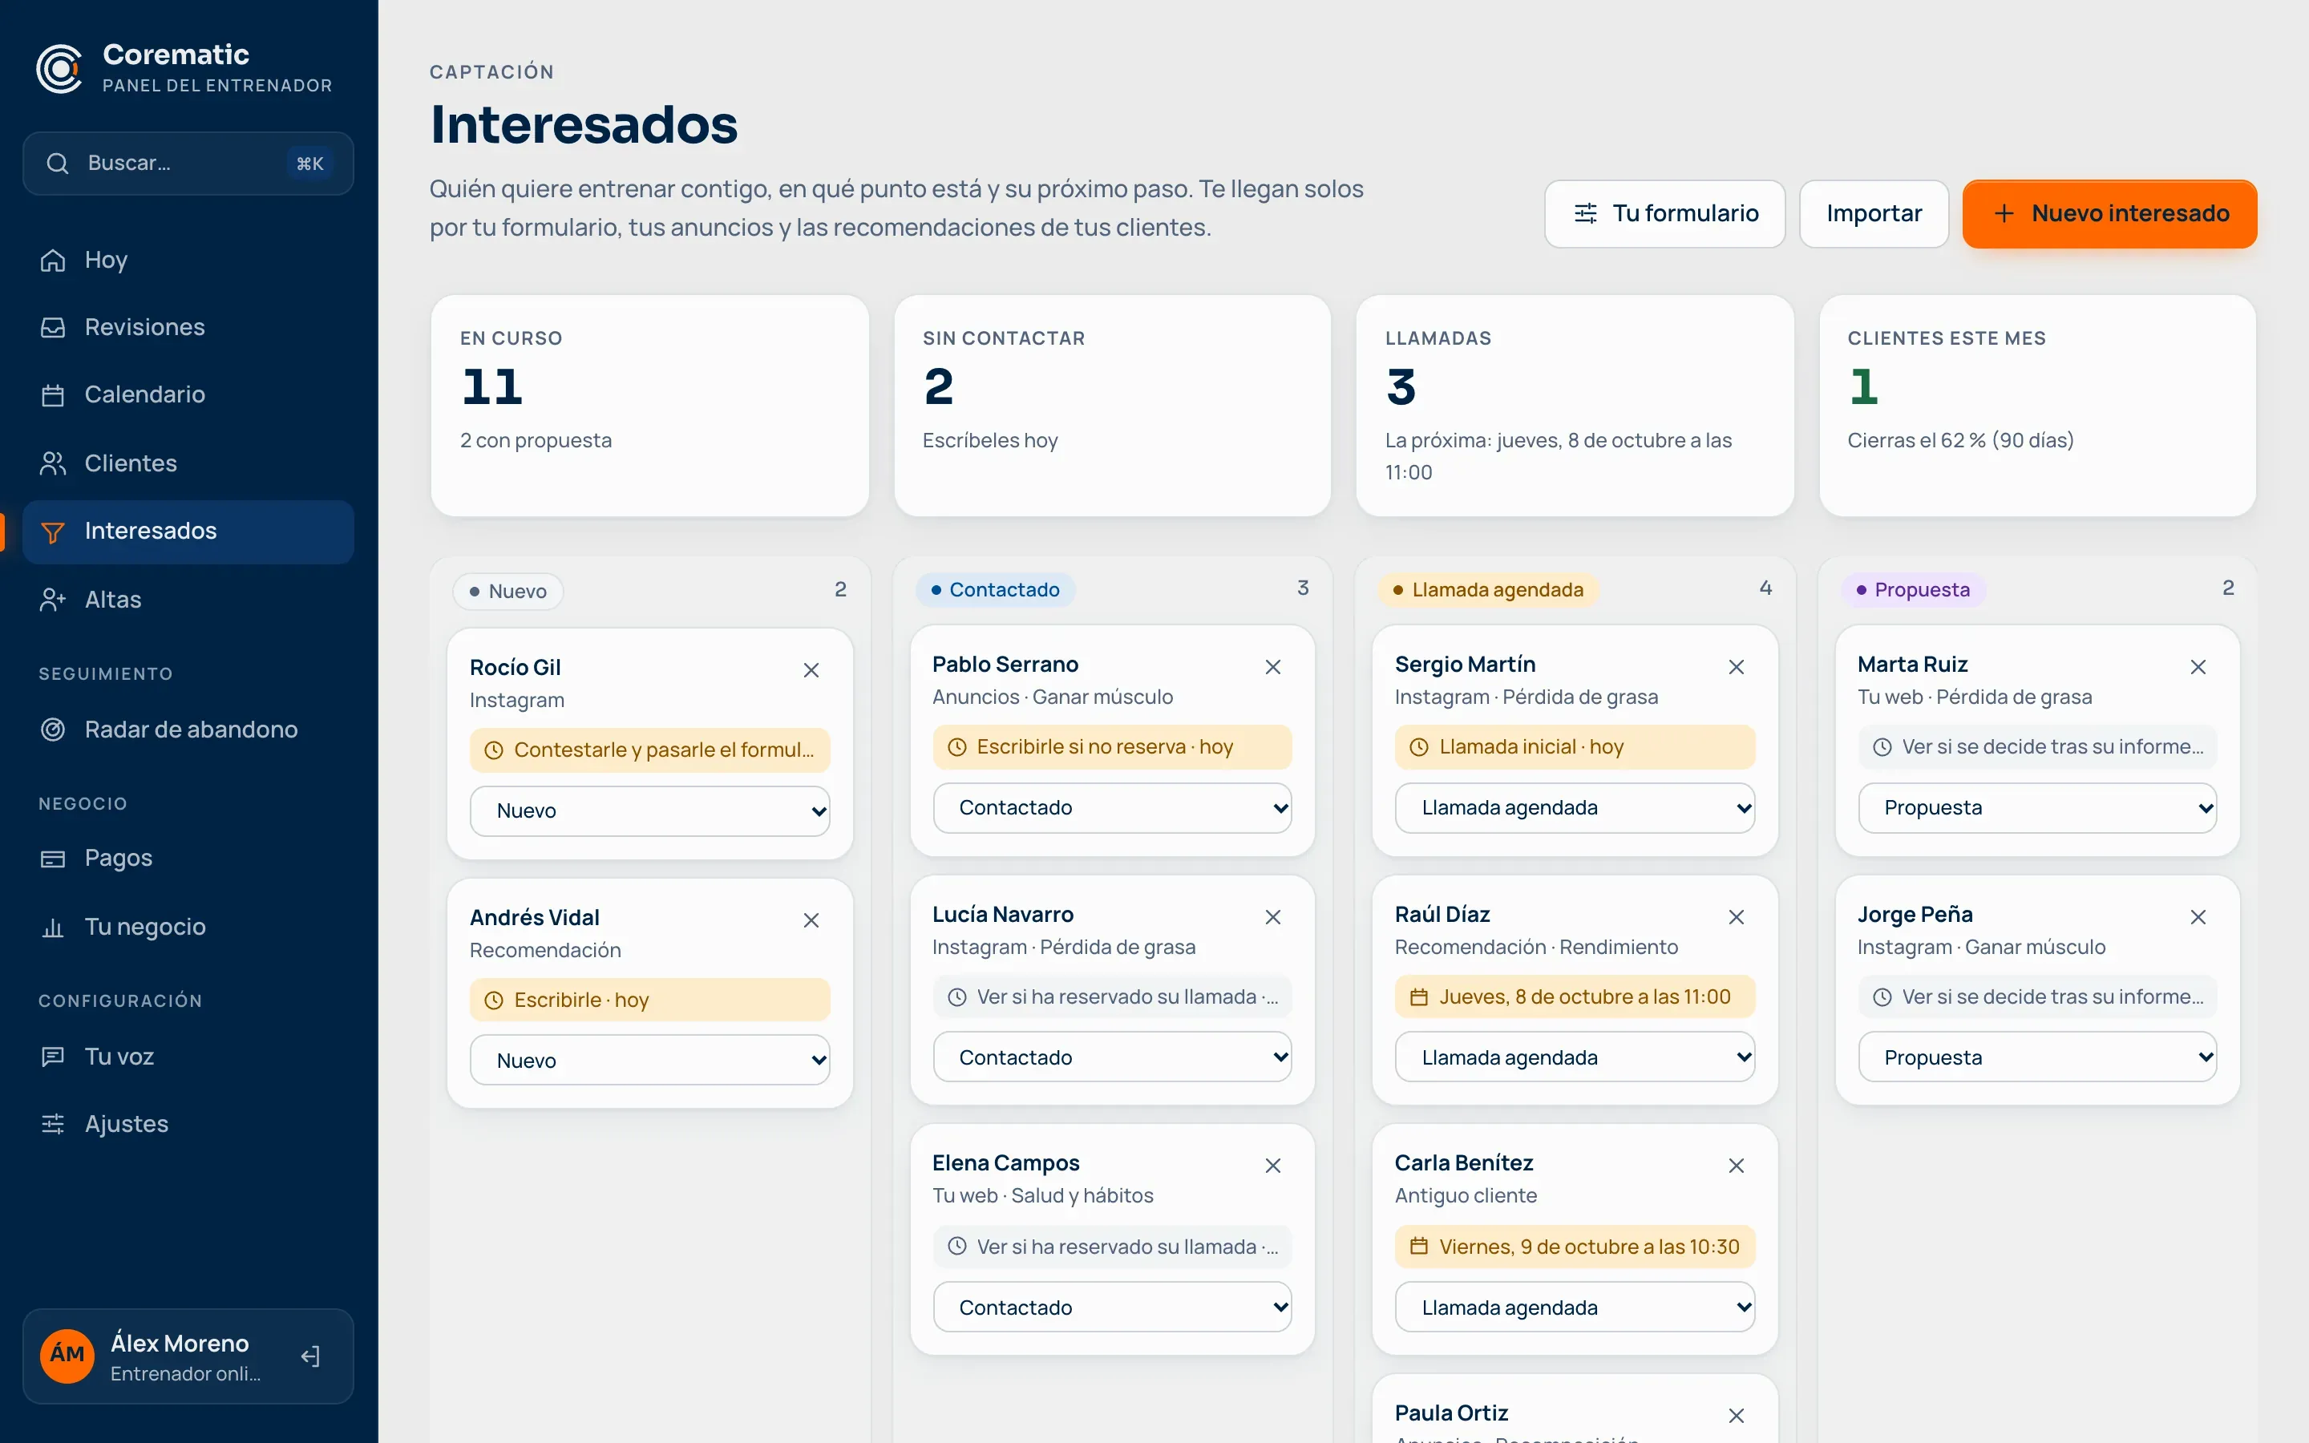The width and height of the screenshot is (2309, 1443).
Task: Close the Paula Ortiz card
Action: [x=1737, y=1415]
